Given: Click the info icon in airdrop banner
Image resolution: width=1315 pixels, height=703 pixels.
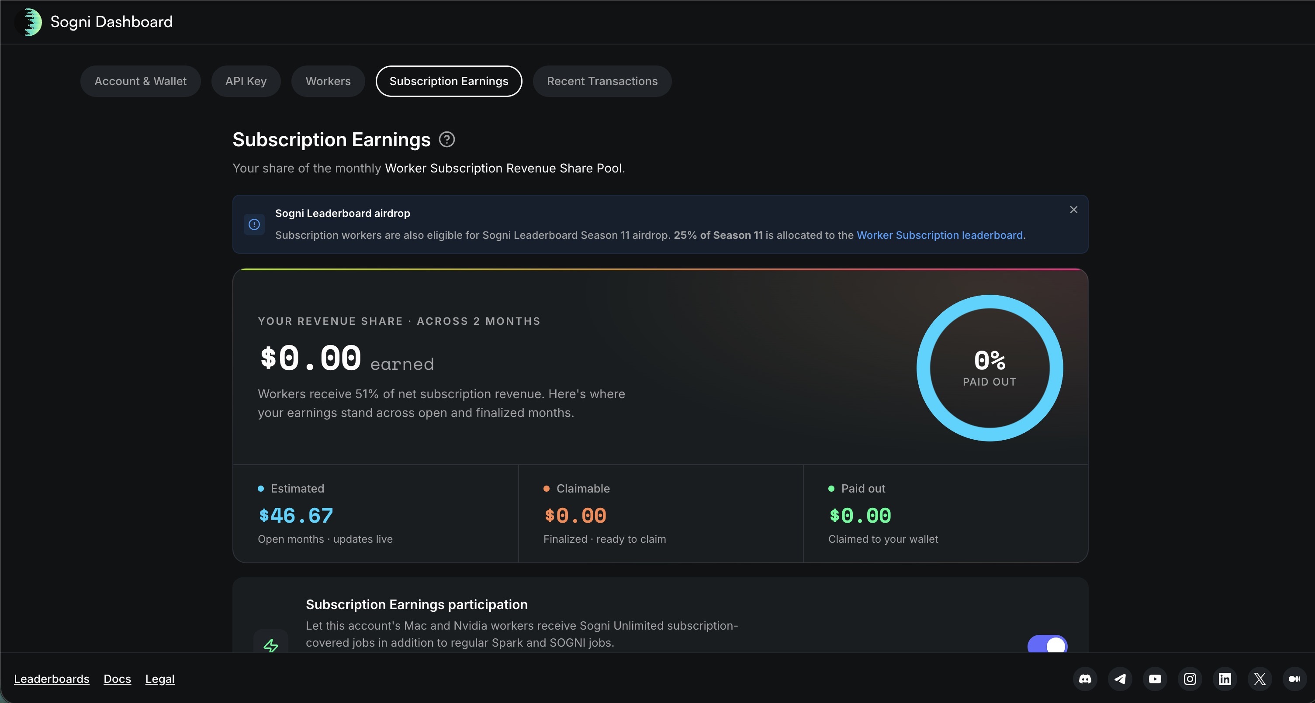Looking at the screenshot, I should tap(254, 224).
